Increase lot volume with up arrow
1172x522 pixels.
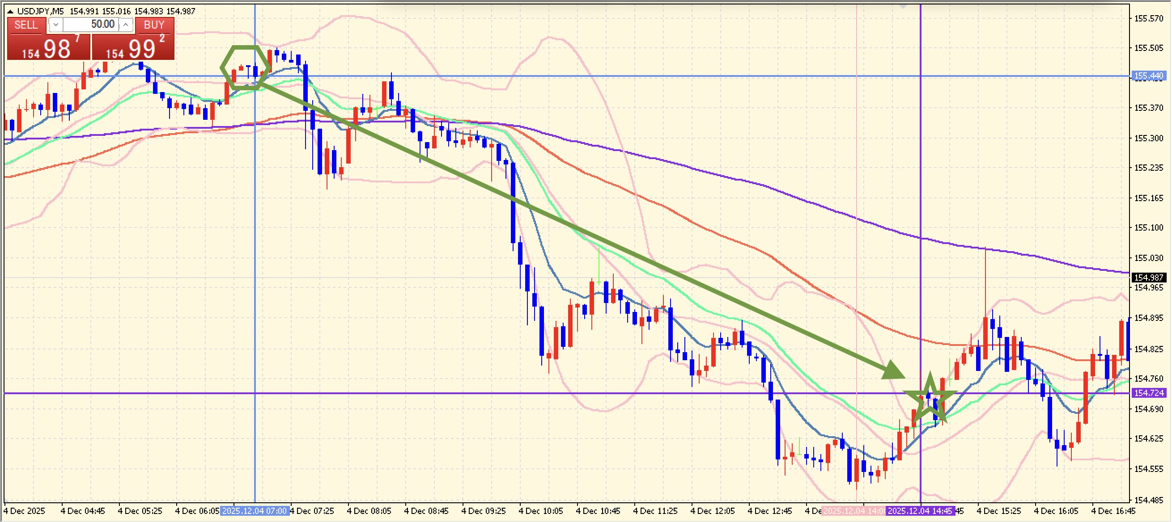pyautogui.click(x=126, y=25)
